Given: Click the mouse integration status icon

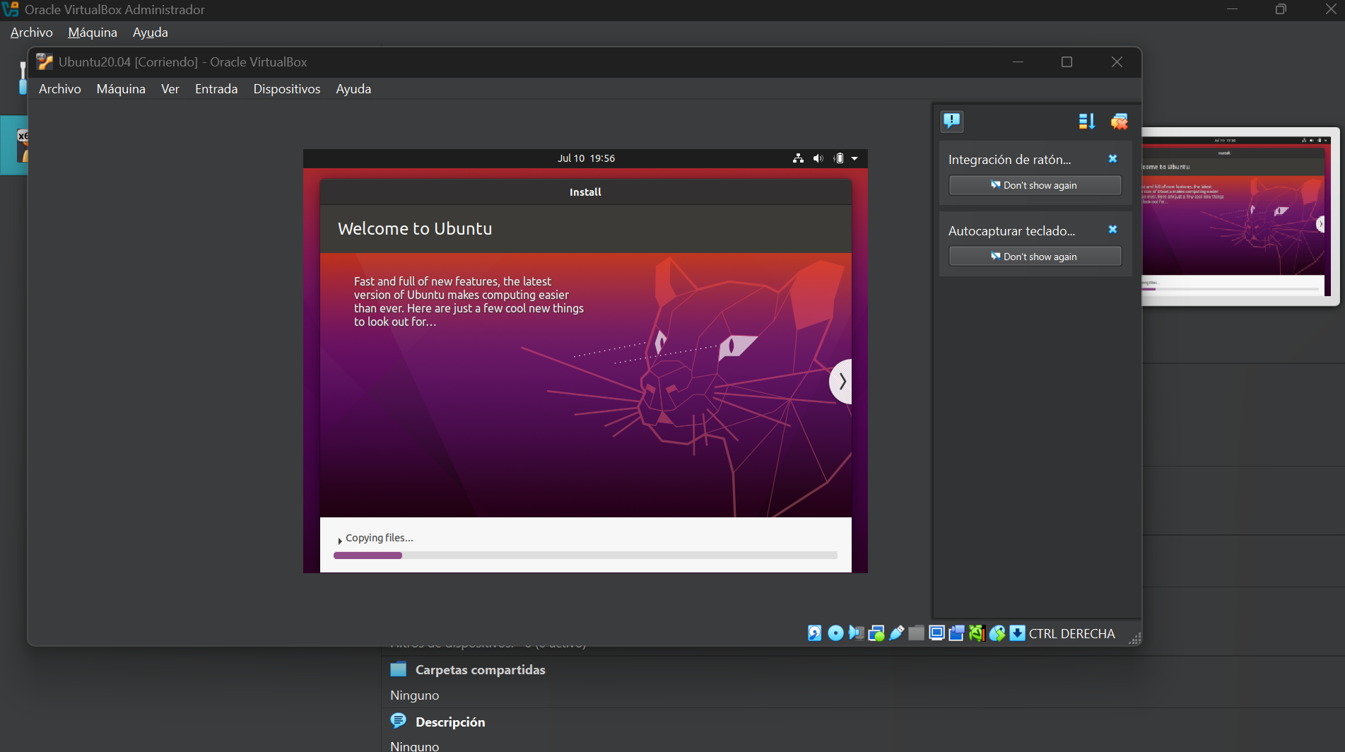Looking at the screenshot, I should 997,633.
